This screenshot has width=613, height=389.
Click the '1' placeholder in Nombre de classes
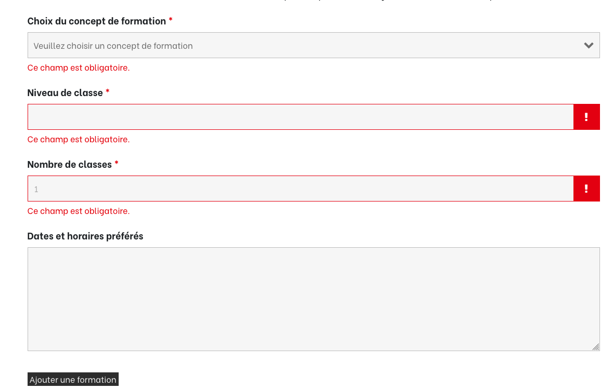point(36,189)
